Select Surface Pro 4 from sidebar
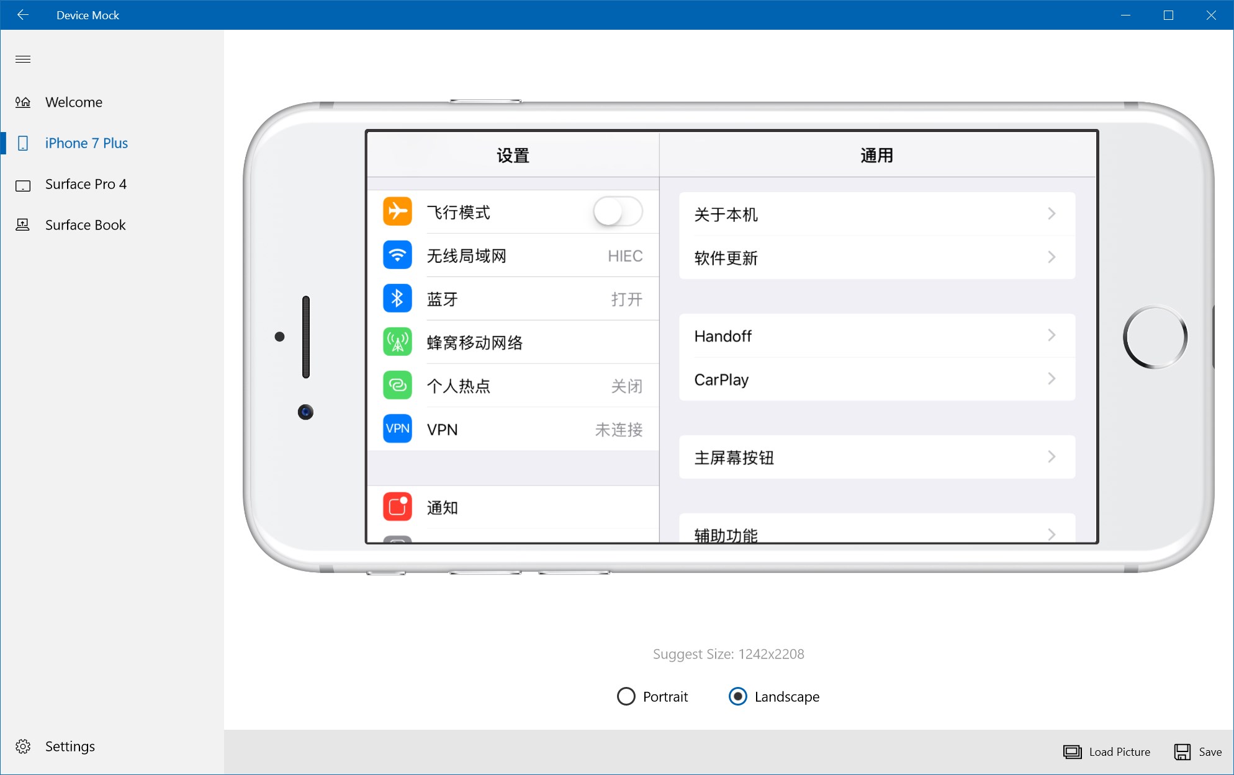The image size is (1234, 775). (x=86, y=184)
